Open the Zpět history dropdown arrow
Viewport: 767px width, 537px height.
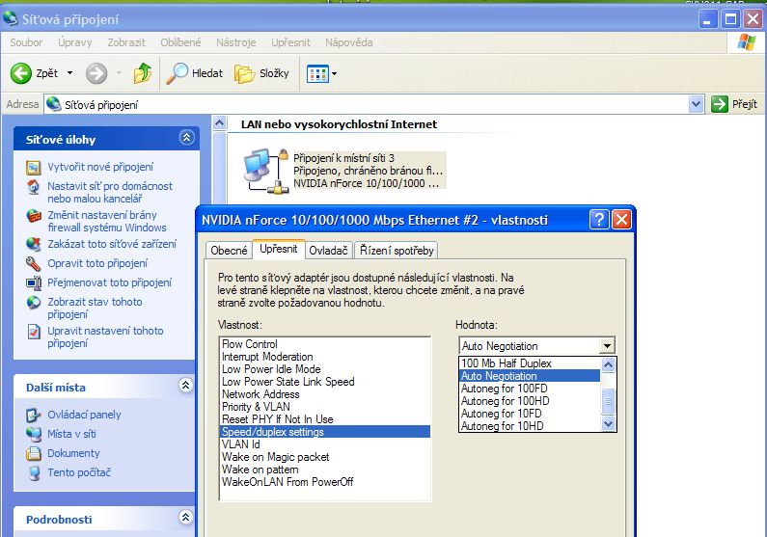click(70, 74)
